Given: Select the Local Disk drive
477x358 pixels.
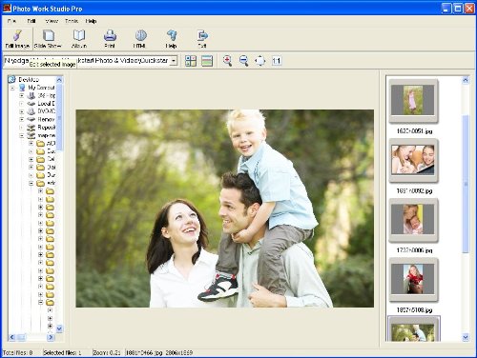Looking at the screenshot, I should click(x=46, y=103).
